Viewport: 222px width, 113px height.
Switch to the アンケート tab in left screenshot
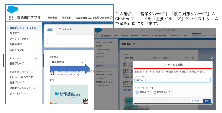65,30
